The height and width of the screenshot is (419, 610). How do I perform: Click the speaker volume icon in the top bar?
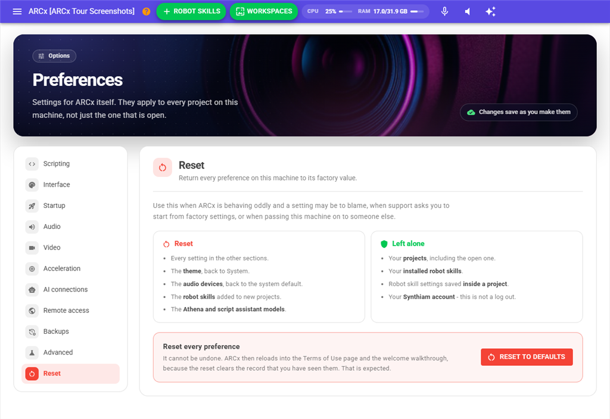tap(467, 11)
